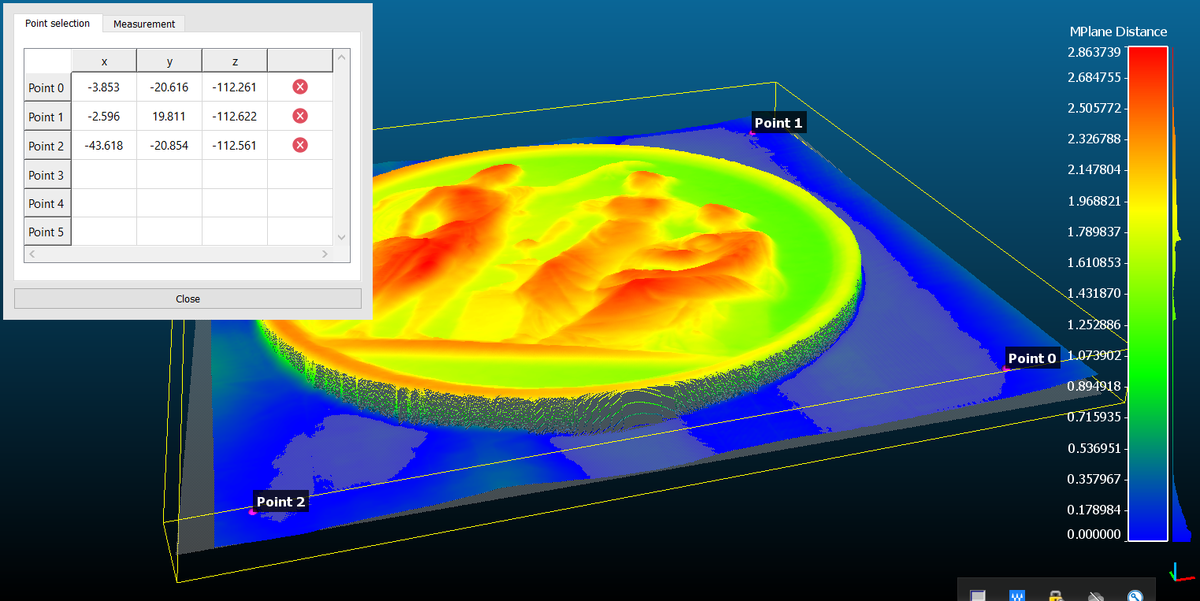The width and height of the screenshot is (1200, 601).
Task: Delete Point 0 with its red X icon
Action: tap(299, 87)
